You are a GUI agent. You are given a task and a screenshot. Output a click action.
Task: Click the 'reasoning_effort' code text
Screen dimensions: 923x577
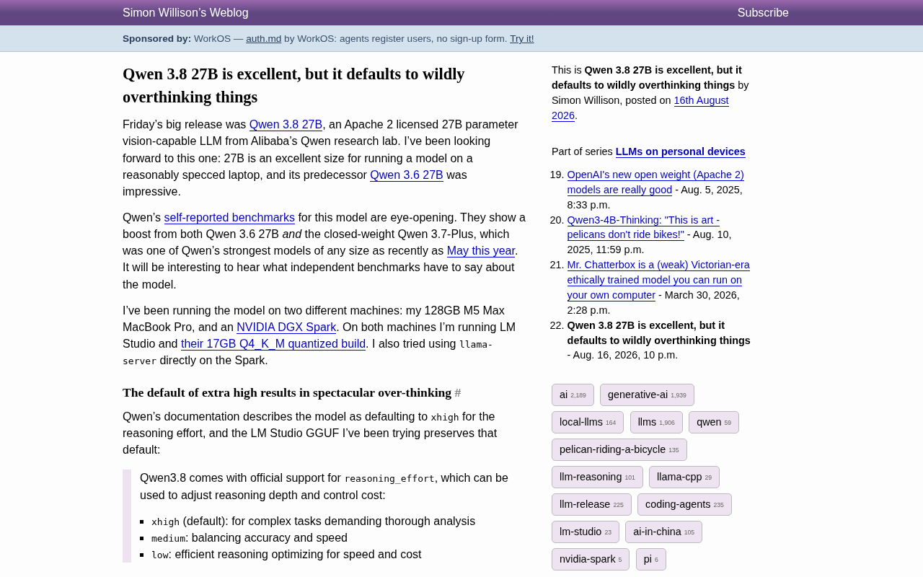tap(389, 479)
